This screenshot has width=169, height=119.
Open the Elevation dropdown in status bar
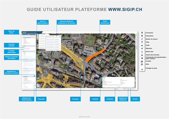117,89
